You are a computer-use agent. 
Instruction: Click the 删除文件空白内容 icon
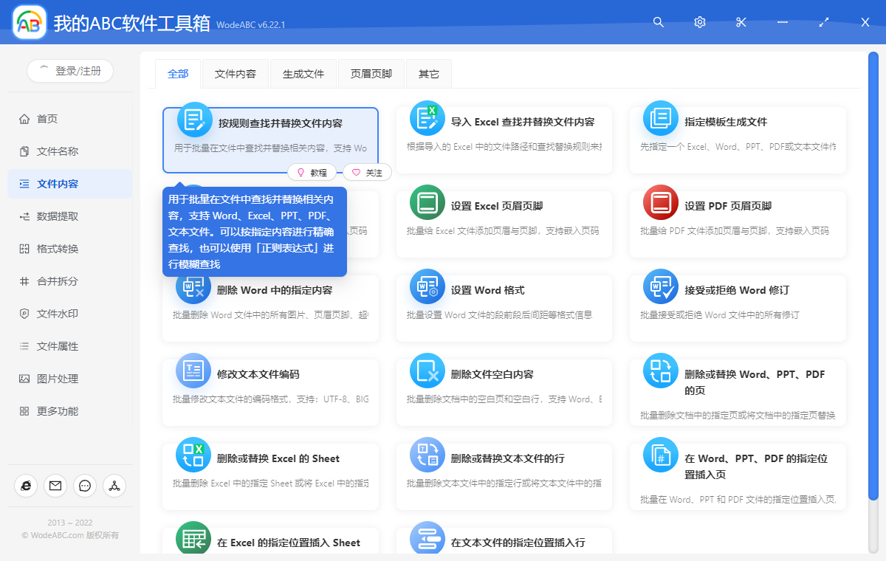coord(427,371)
